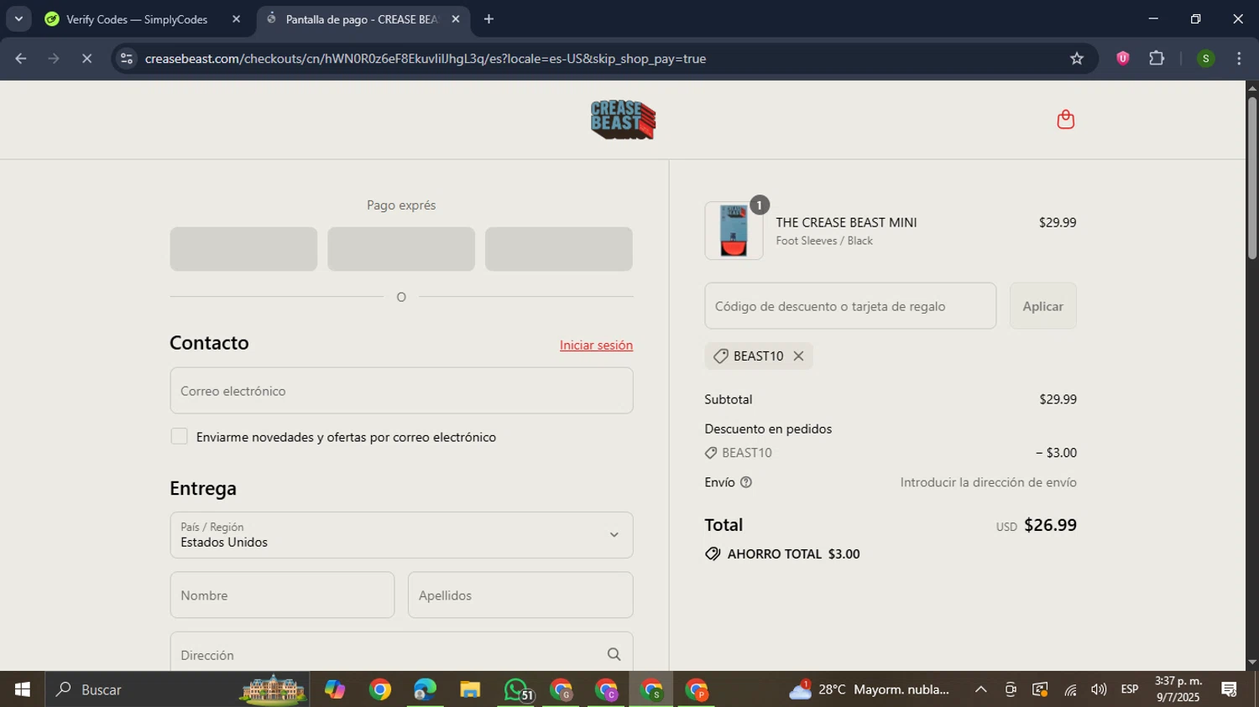Click THE CREASE BEAST MINI product name
Viewport: 1259px width, 707px height.
click(846, 222)
